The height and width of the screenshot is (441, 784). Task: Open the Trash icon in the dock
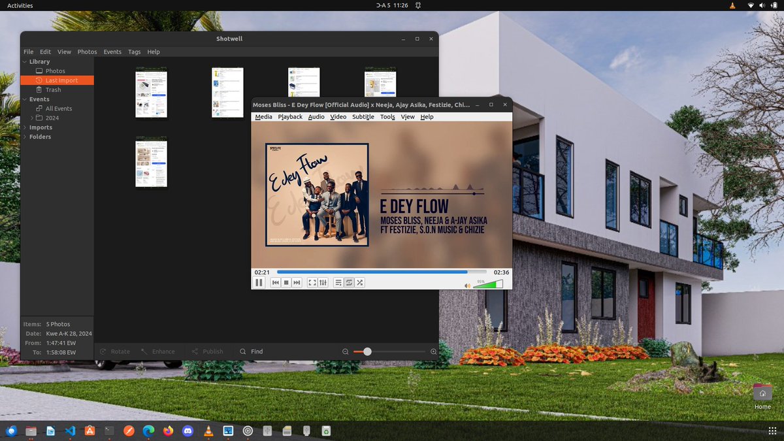(x=326, y=431)
